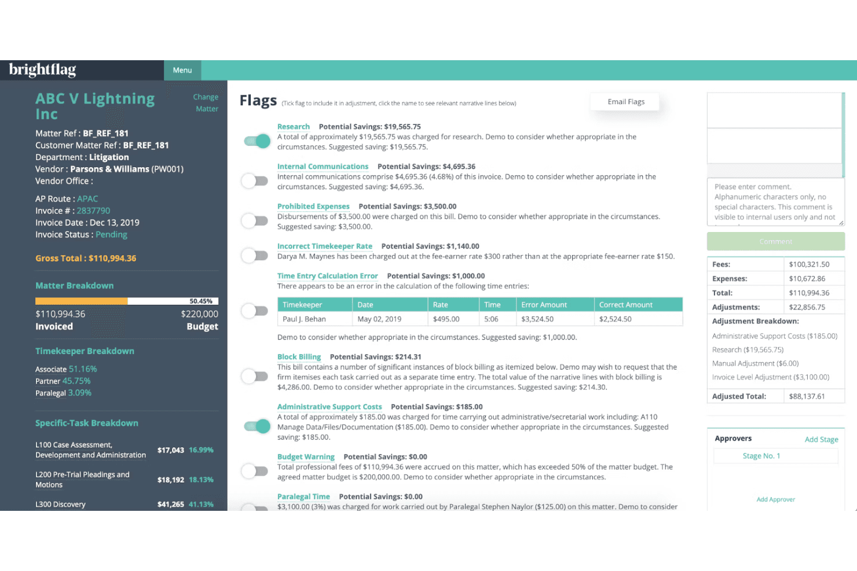This screenshot has height=571, width=857.
Task: Click the matter budget progress bar
Action: [127, 301]
